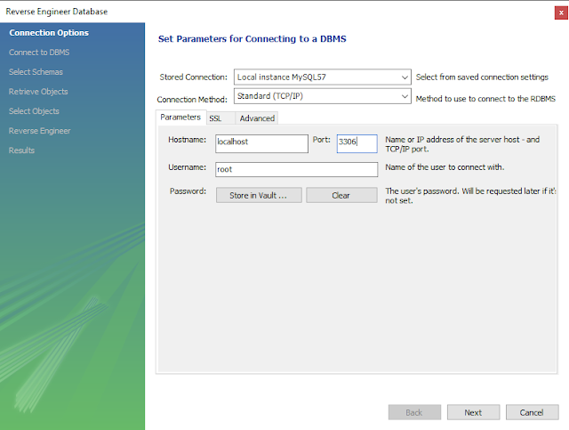569x430 pixels.
Task: Switch to the Advanced tab
Action: (x=257, y=118)
